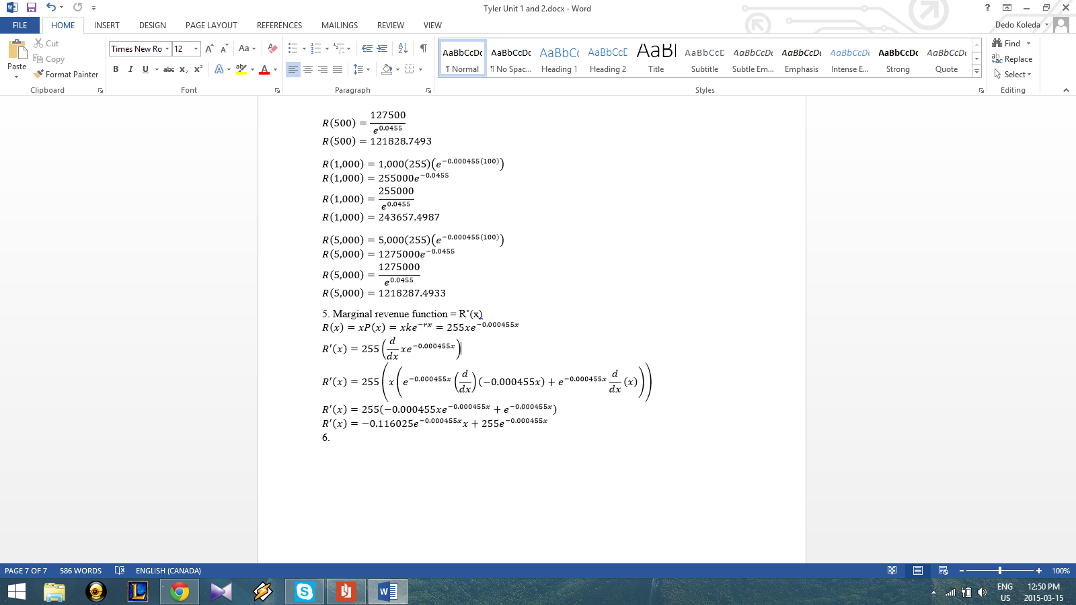Screen dimensions: 1076x605
Task: Click 100% zoom level indicator
Action: [1061, 571]
